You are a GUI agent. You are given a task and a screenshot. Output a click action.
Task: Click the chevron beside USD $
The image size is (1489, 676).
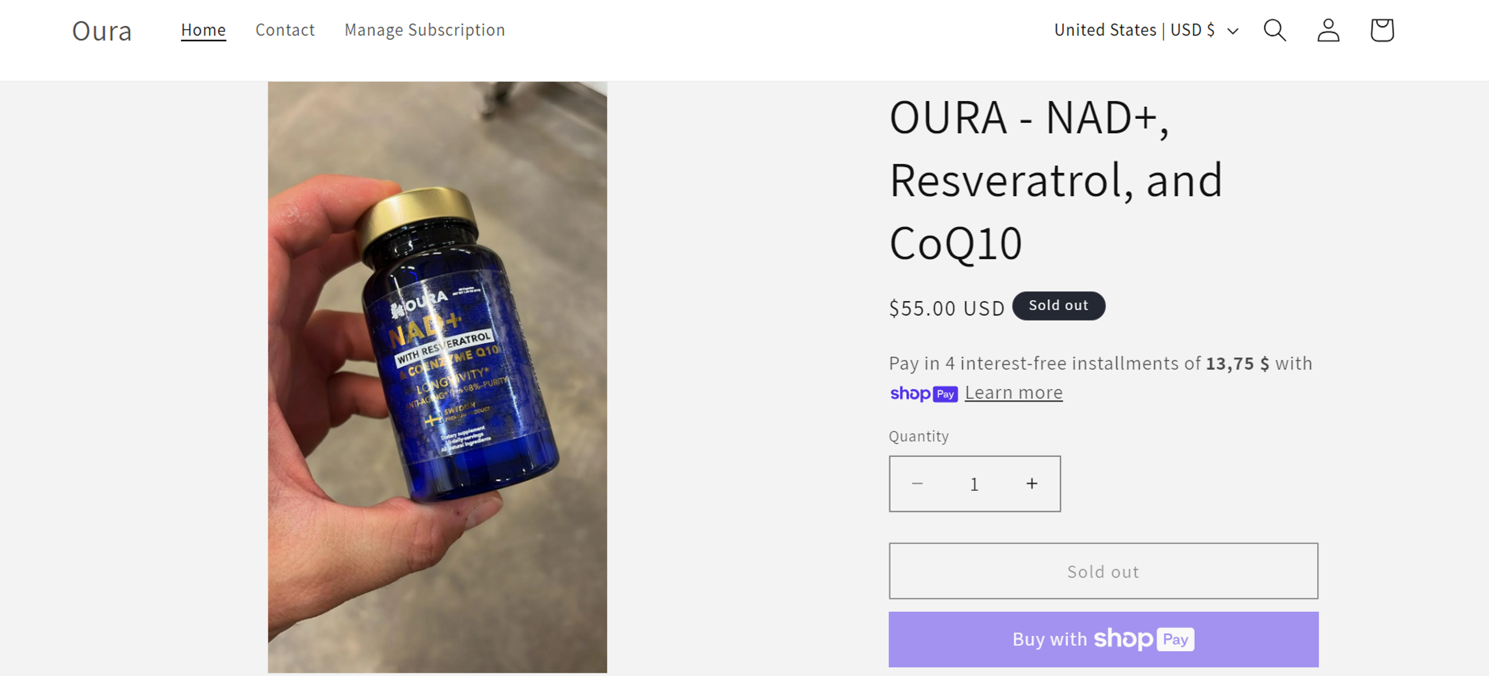click(x=1232, y=31)
